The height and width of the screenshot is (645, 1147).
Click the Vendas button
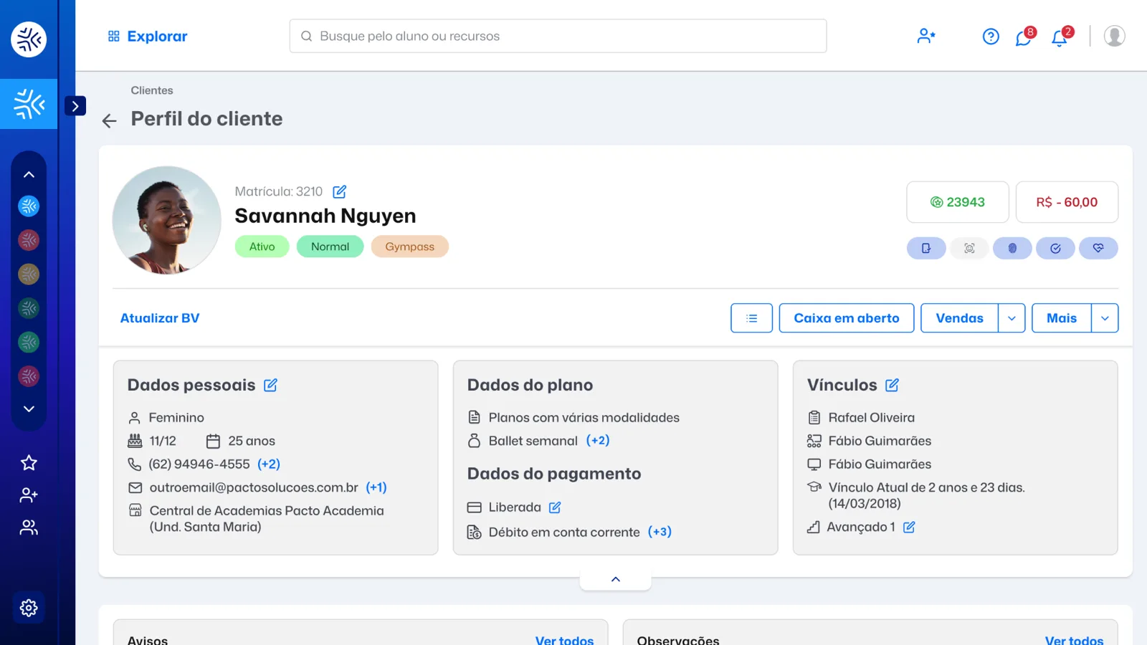tap(959, 318)
